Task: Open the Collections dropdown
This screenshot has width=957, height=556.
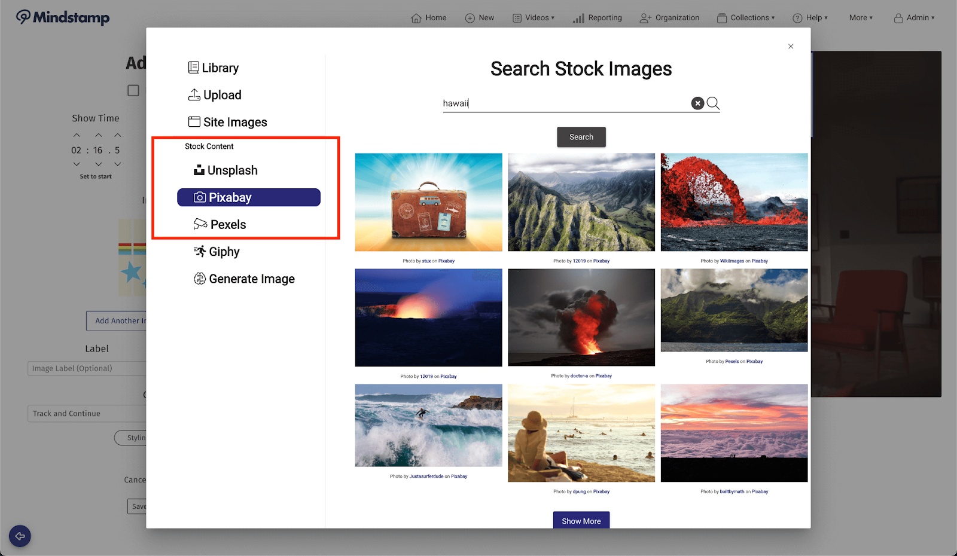Action: 746,18
